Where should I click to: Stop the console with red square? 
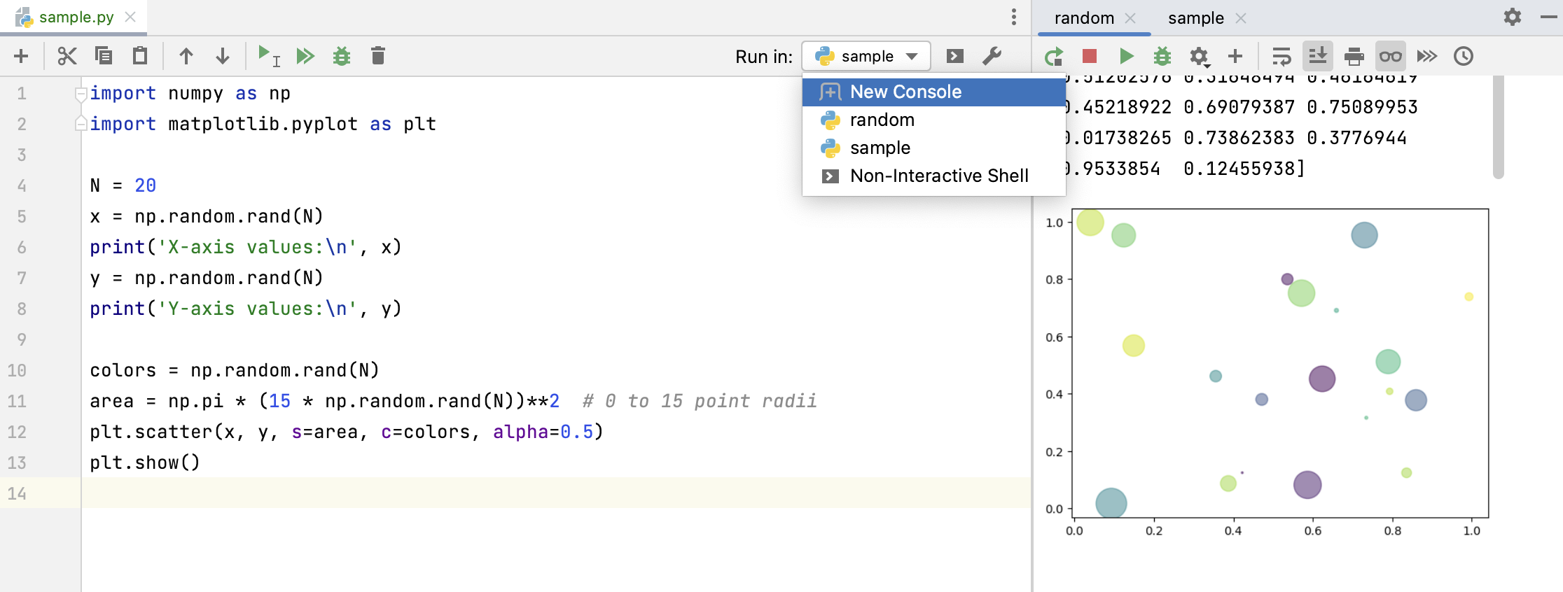coord(1089,56)
